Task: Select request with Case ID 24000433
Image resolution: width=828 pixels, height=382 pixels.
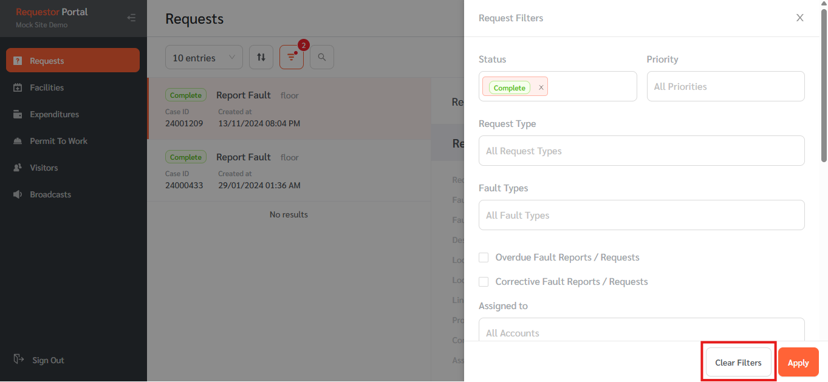Action: (289, 171)
